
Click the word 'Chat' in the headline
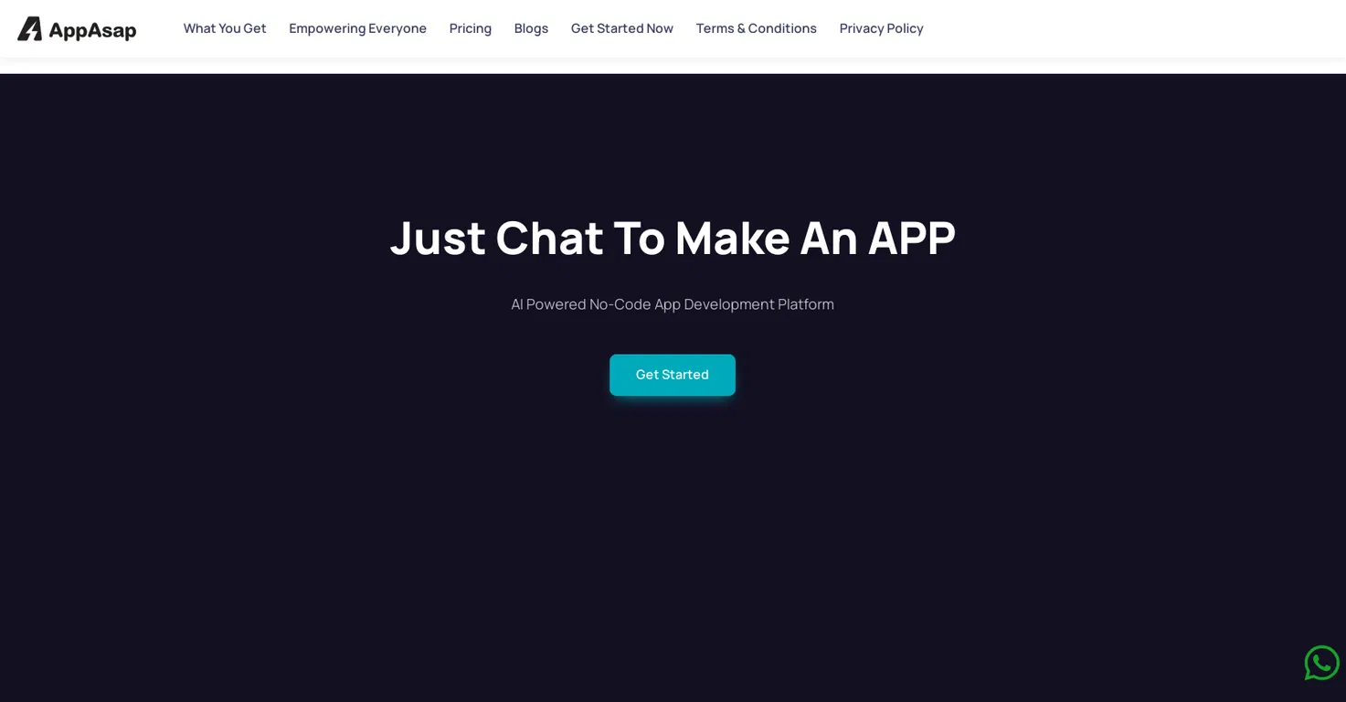pyautogui.click(x=549, y=238)
